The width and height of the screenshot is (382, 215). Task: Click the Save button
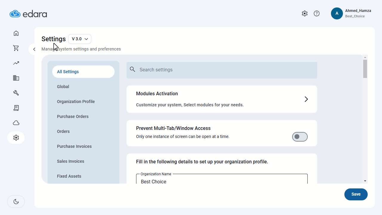(x=356, y=194)
